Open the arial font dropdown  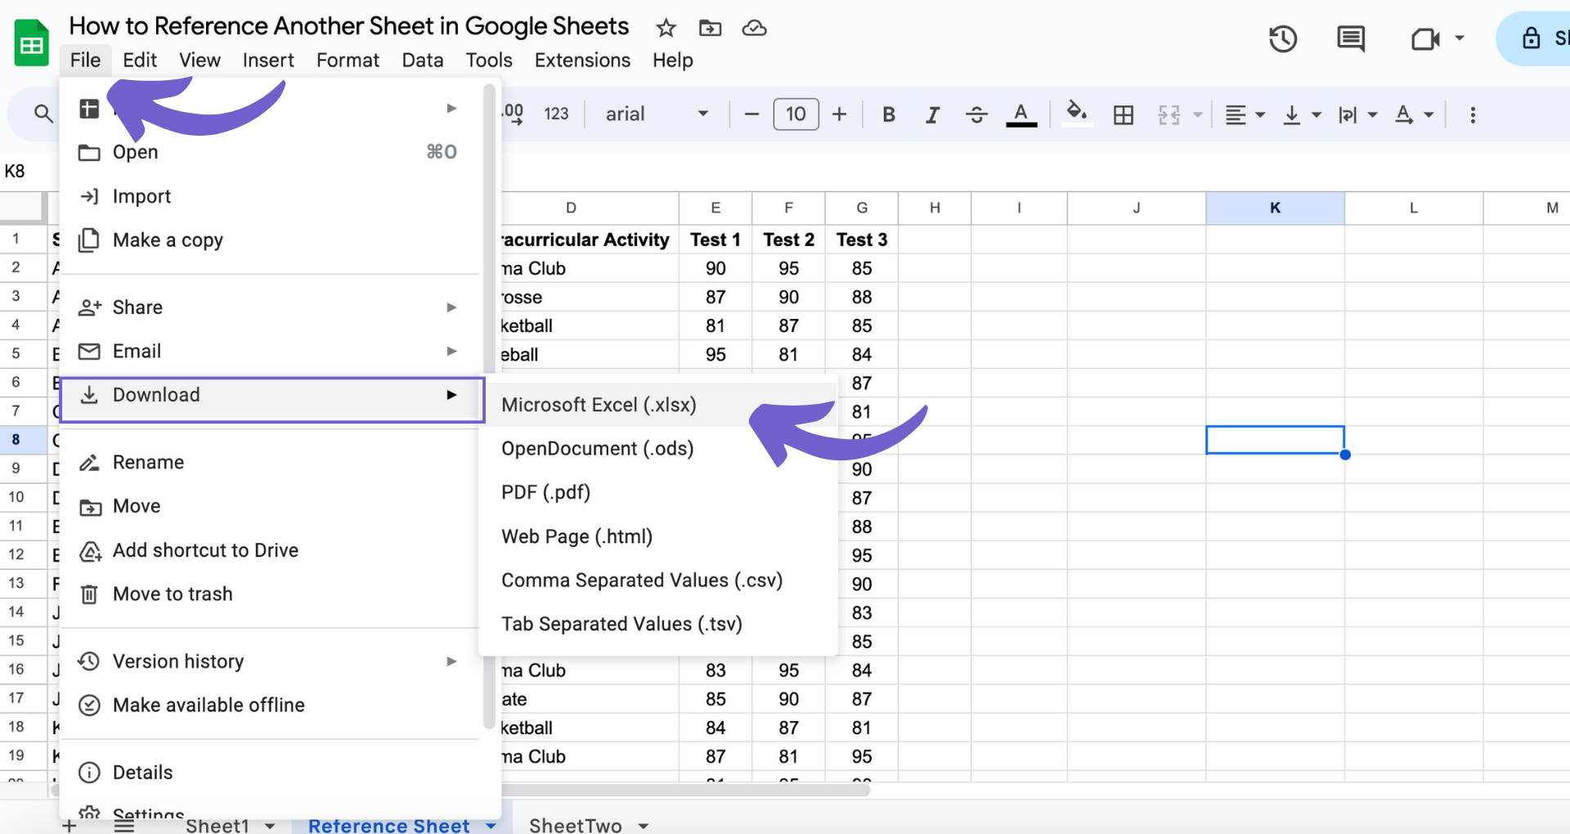tap(654, 114)
